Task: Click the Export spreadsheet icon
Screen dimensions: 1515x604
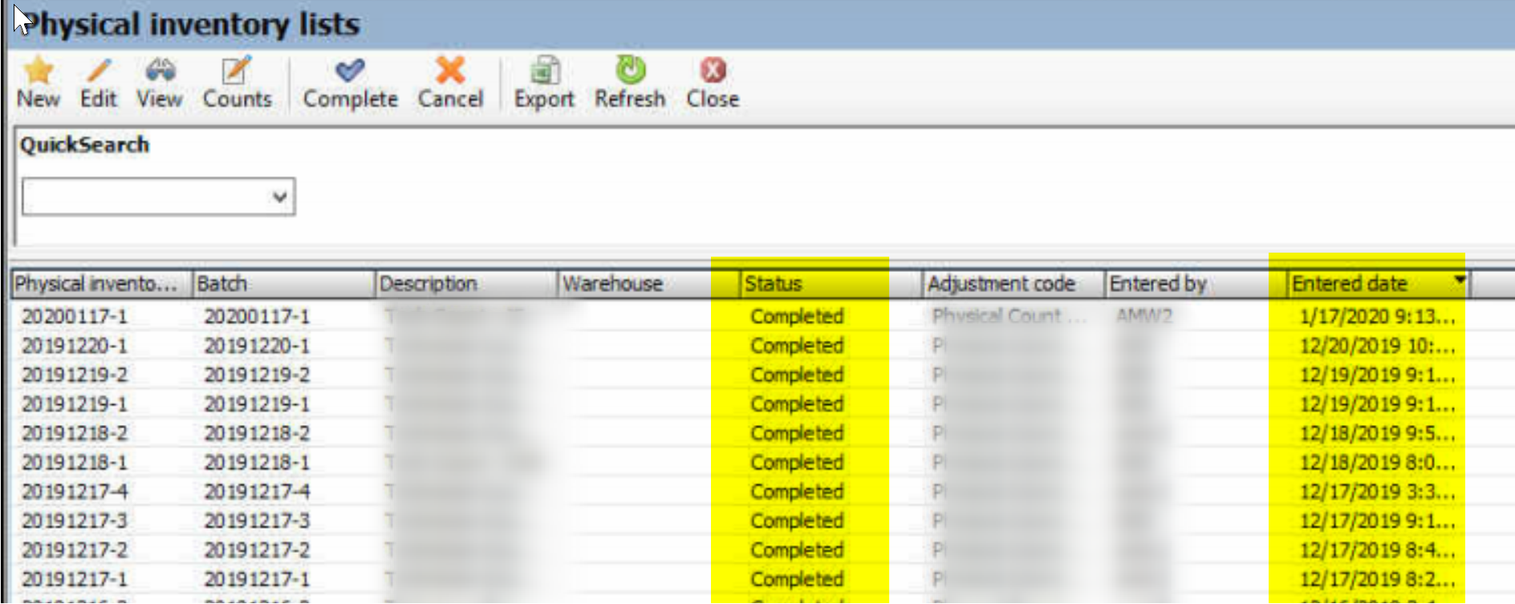Action: 545,71
